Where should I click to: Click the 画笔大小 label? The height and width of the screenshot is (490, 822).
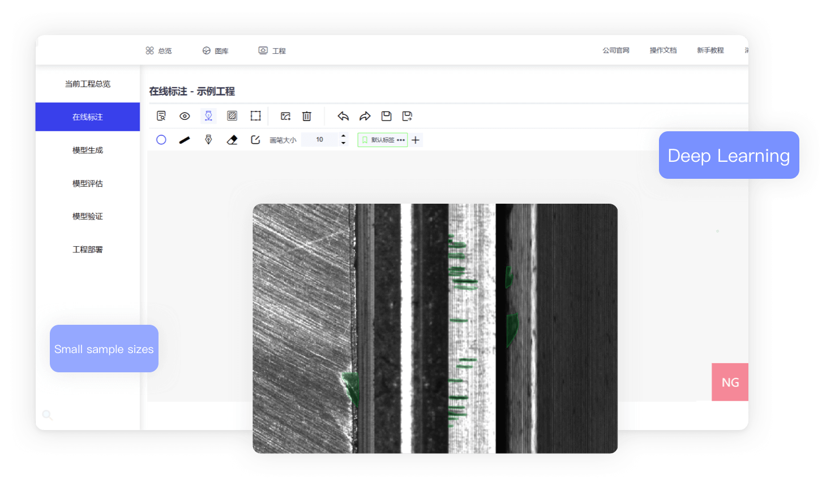click(x=283, y=140)
